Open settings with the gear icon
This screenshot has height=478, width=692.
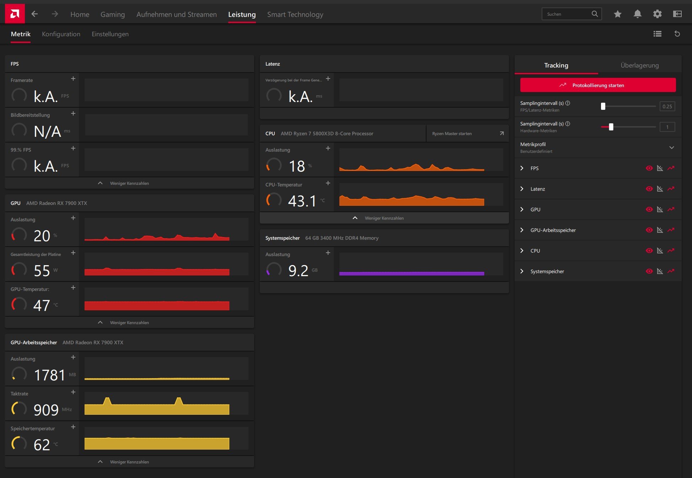[657, 14]
